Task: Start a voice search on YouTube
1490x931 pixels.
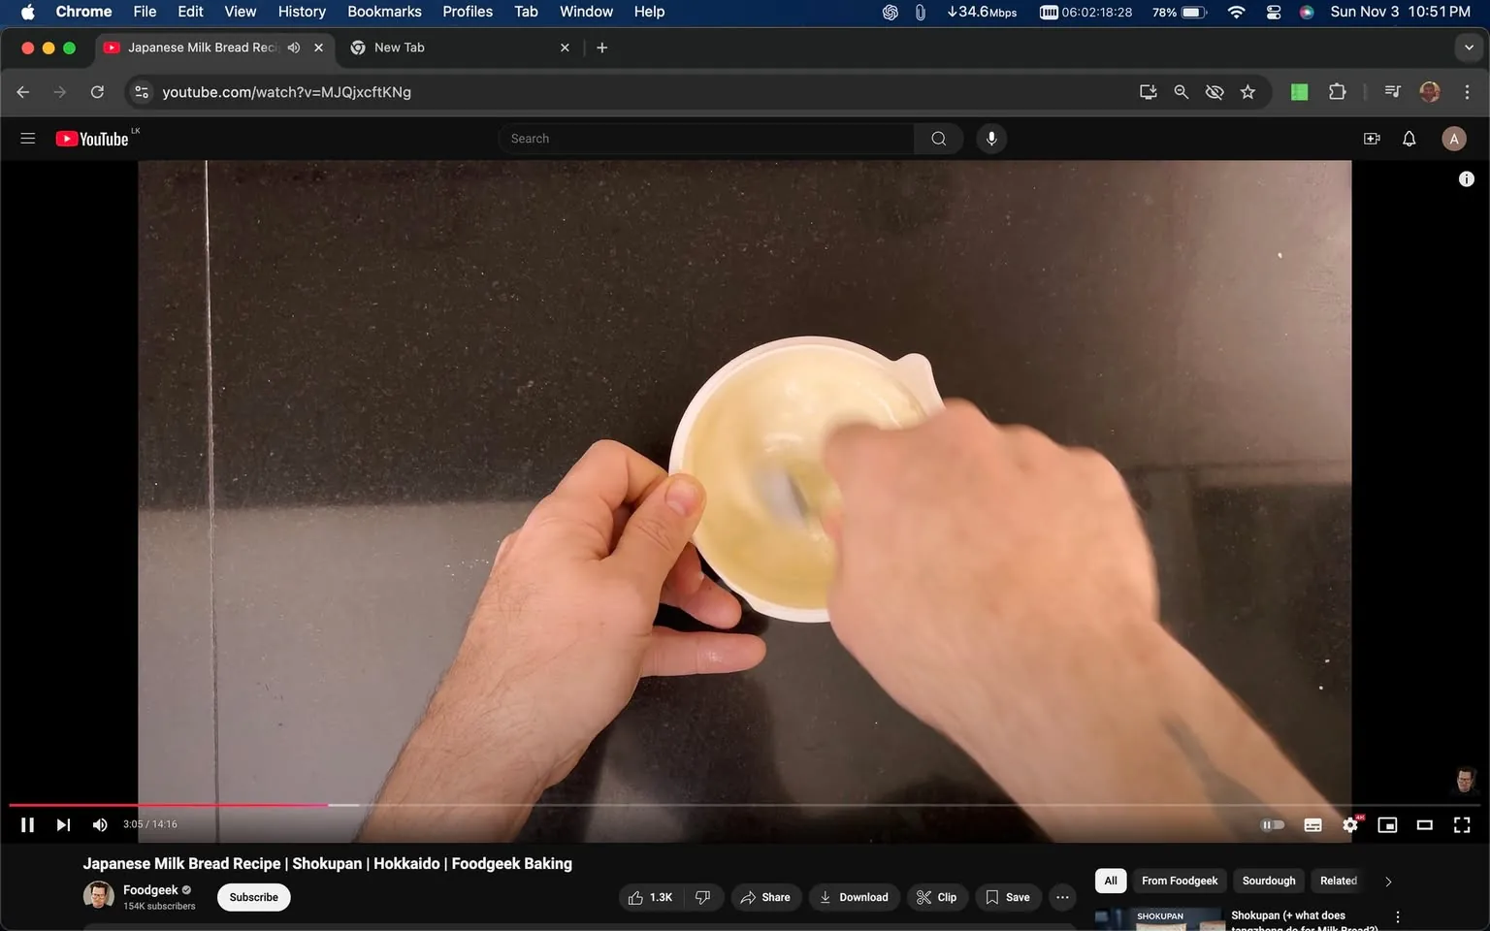Action: 991,138
